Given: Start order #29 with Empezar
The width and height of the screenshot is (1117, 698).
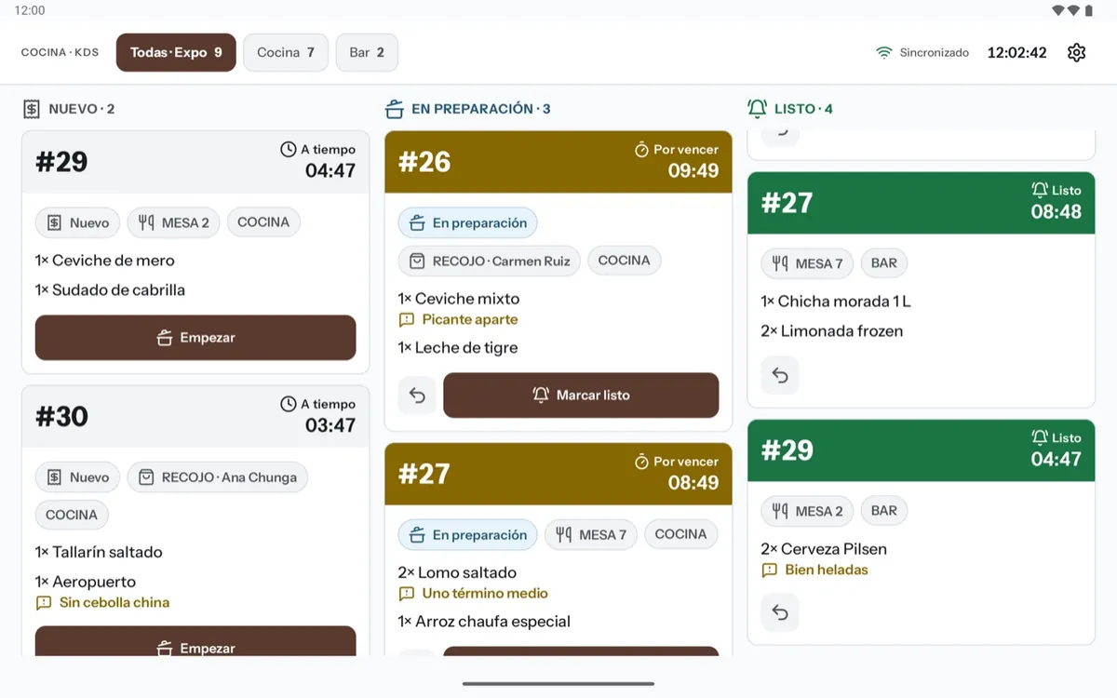Looking at the screenshot, I should (195, 338).
